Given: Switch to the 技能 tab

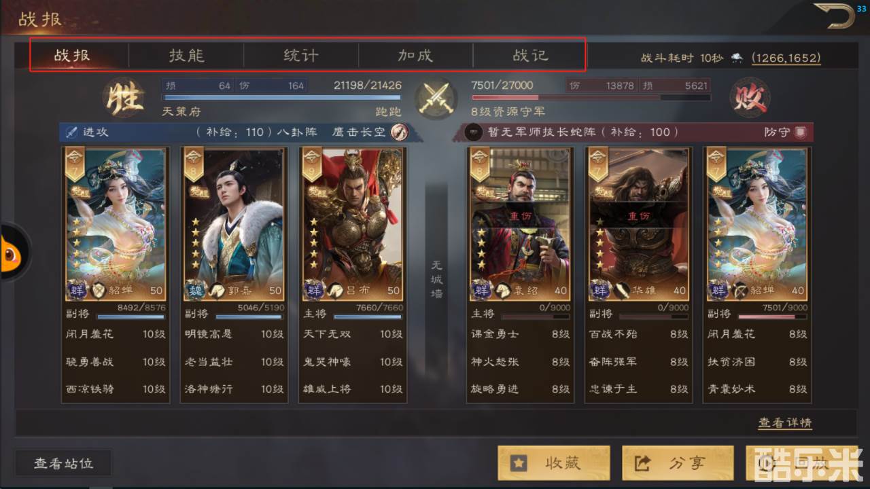Looking at the screenshot, I should [186, 55].
